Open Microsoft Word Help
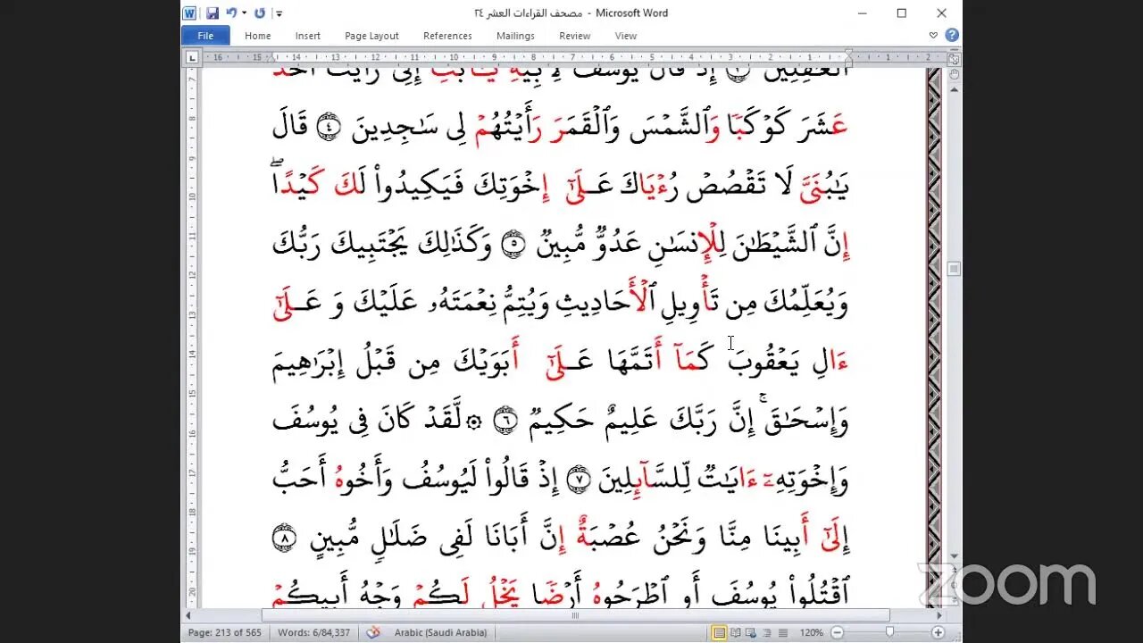 [952, 36]
